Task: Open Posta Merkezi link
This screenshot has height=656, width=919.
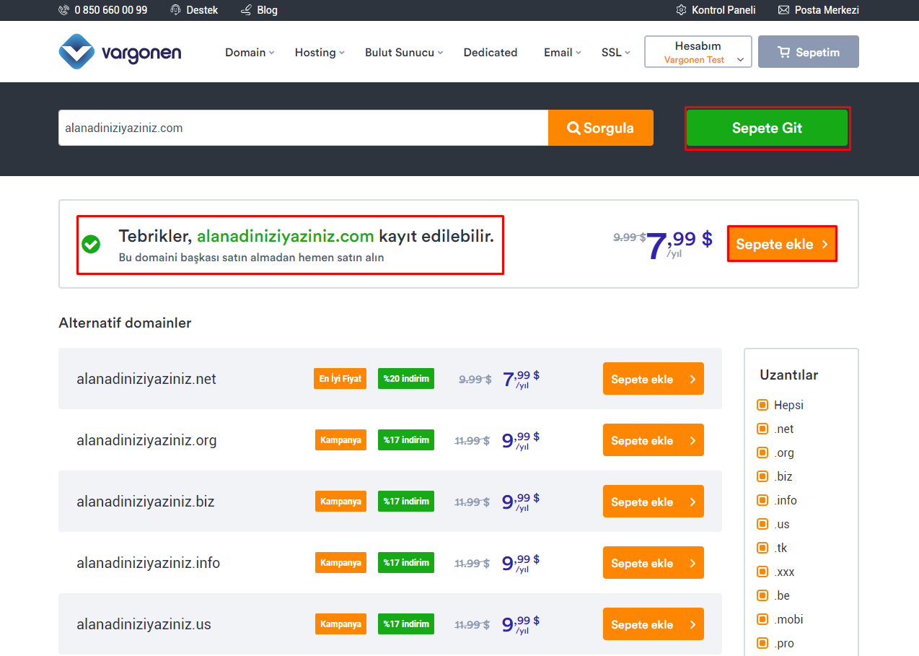Action: tap(818, 10)
